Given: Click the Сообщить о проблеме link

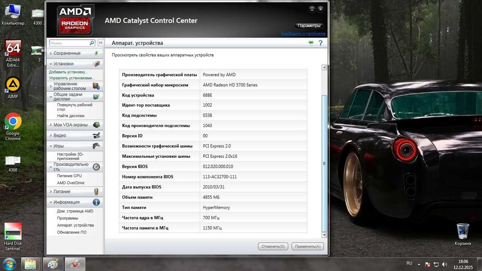Looking at the screenshot, I should (303, 34).
